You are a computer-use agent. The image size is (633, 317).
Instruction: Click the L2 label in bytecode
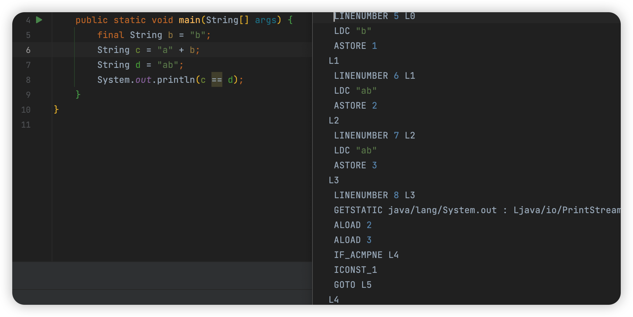click(334, 120)
